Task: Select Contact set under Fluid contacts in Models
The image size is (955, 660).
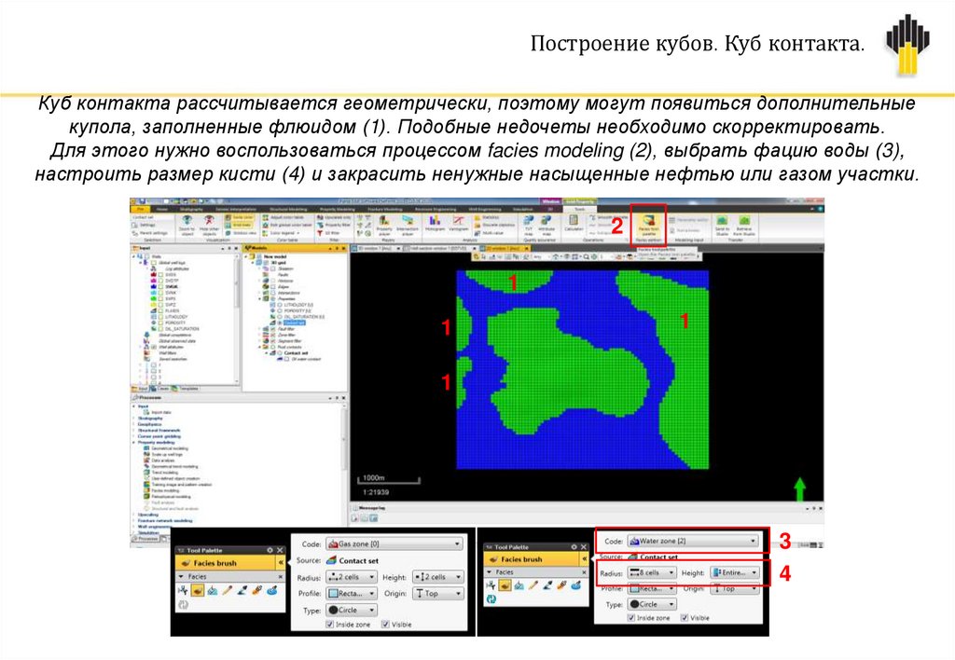Action: point(296,353)
